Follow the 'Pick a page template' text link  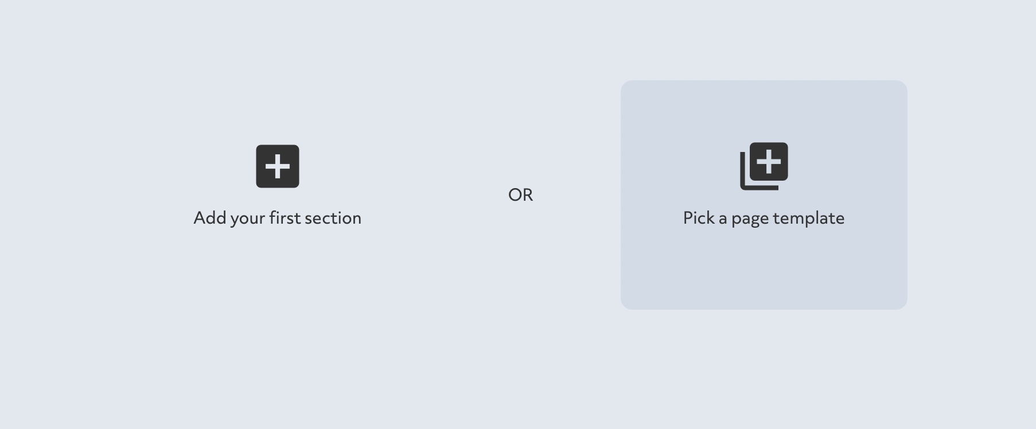tap(764, 218)
